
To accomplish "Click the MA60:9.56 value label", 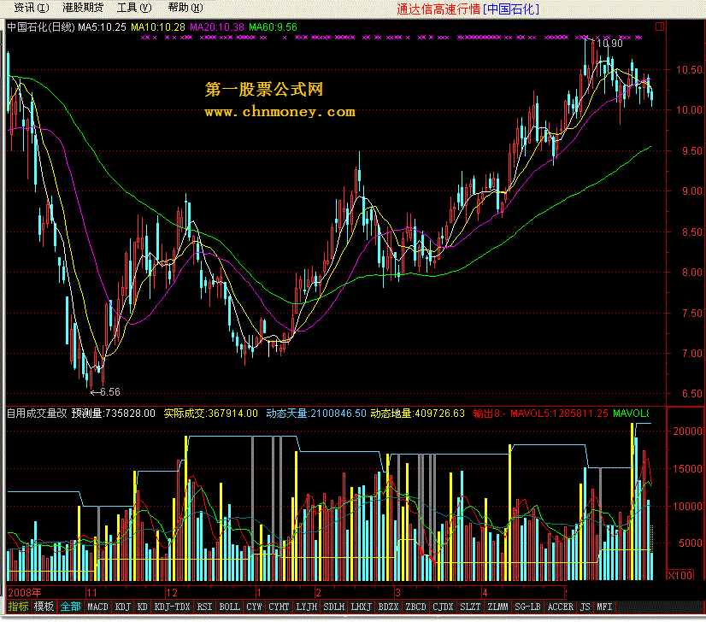I will [x=273, y=27].
